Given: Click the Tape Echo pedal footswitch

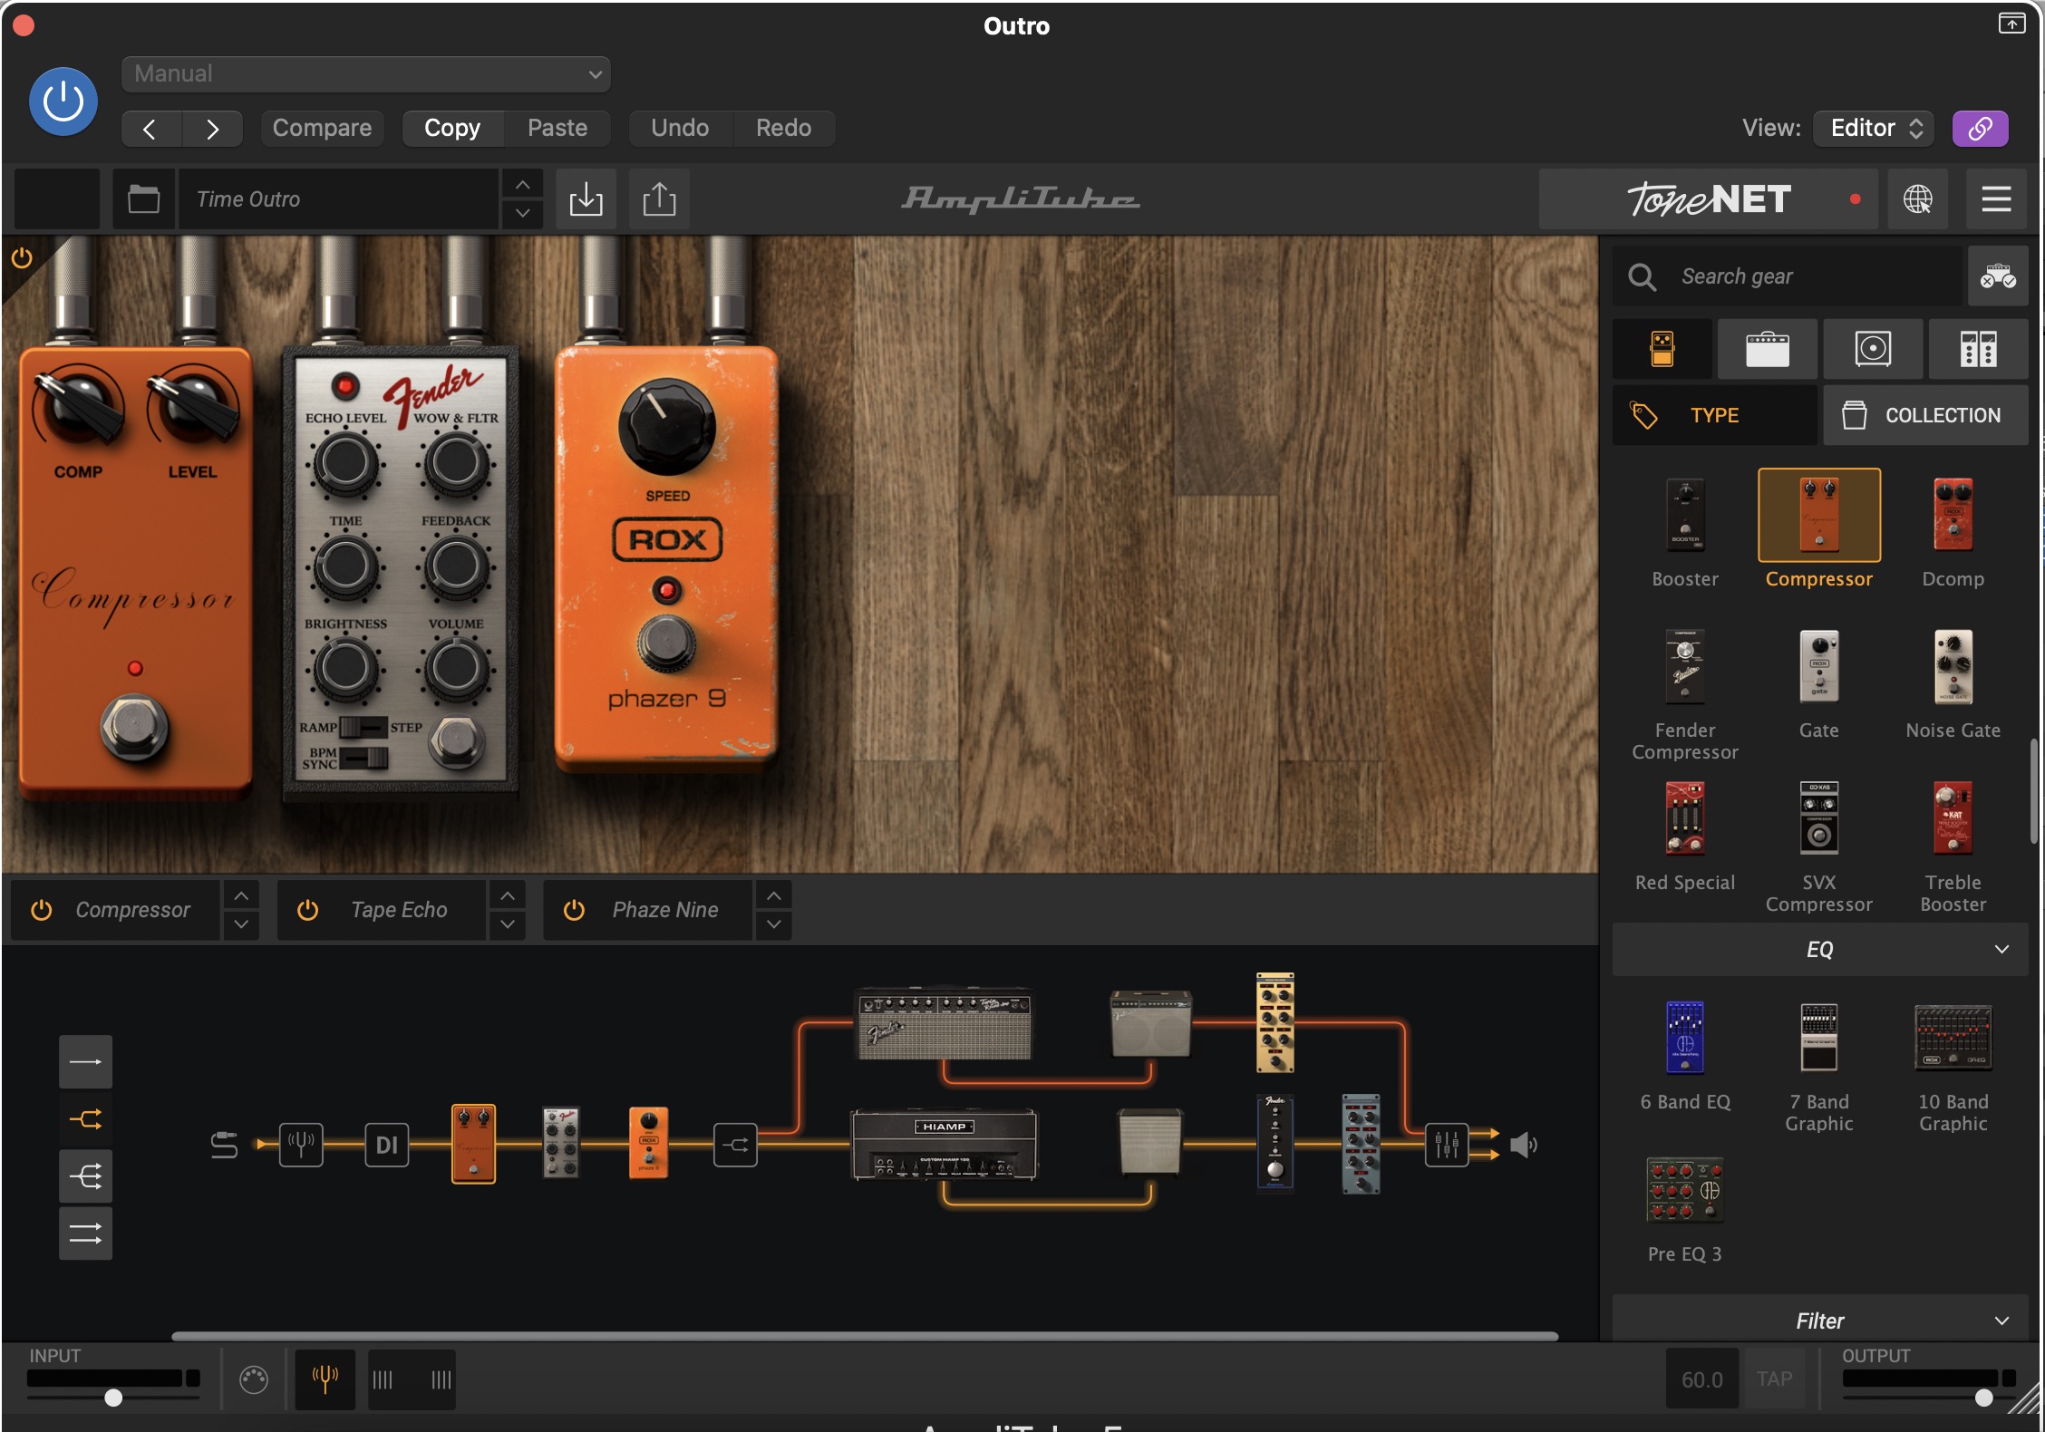Looking at the screenshot, I should click(456, 740).
